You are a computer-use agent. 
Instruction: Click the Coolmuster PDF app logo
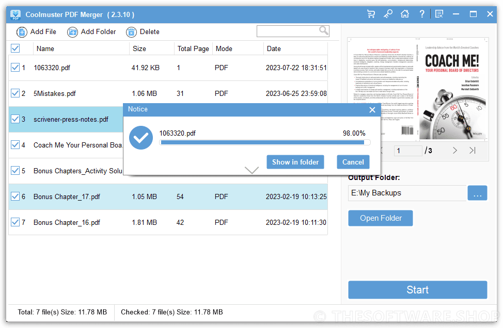pos(15,14)
